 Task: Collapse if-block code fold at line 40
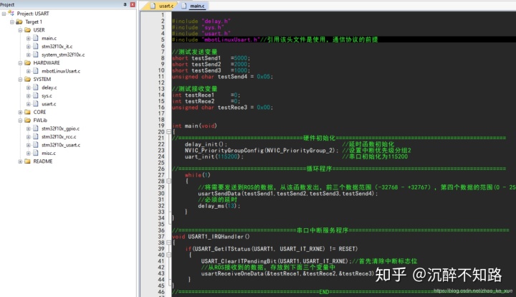(x=168, y=255)
